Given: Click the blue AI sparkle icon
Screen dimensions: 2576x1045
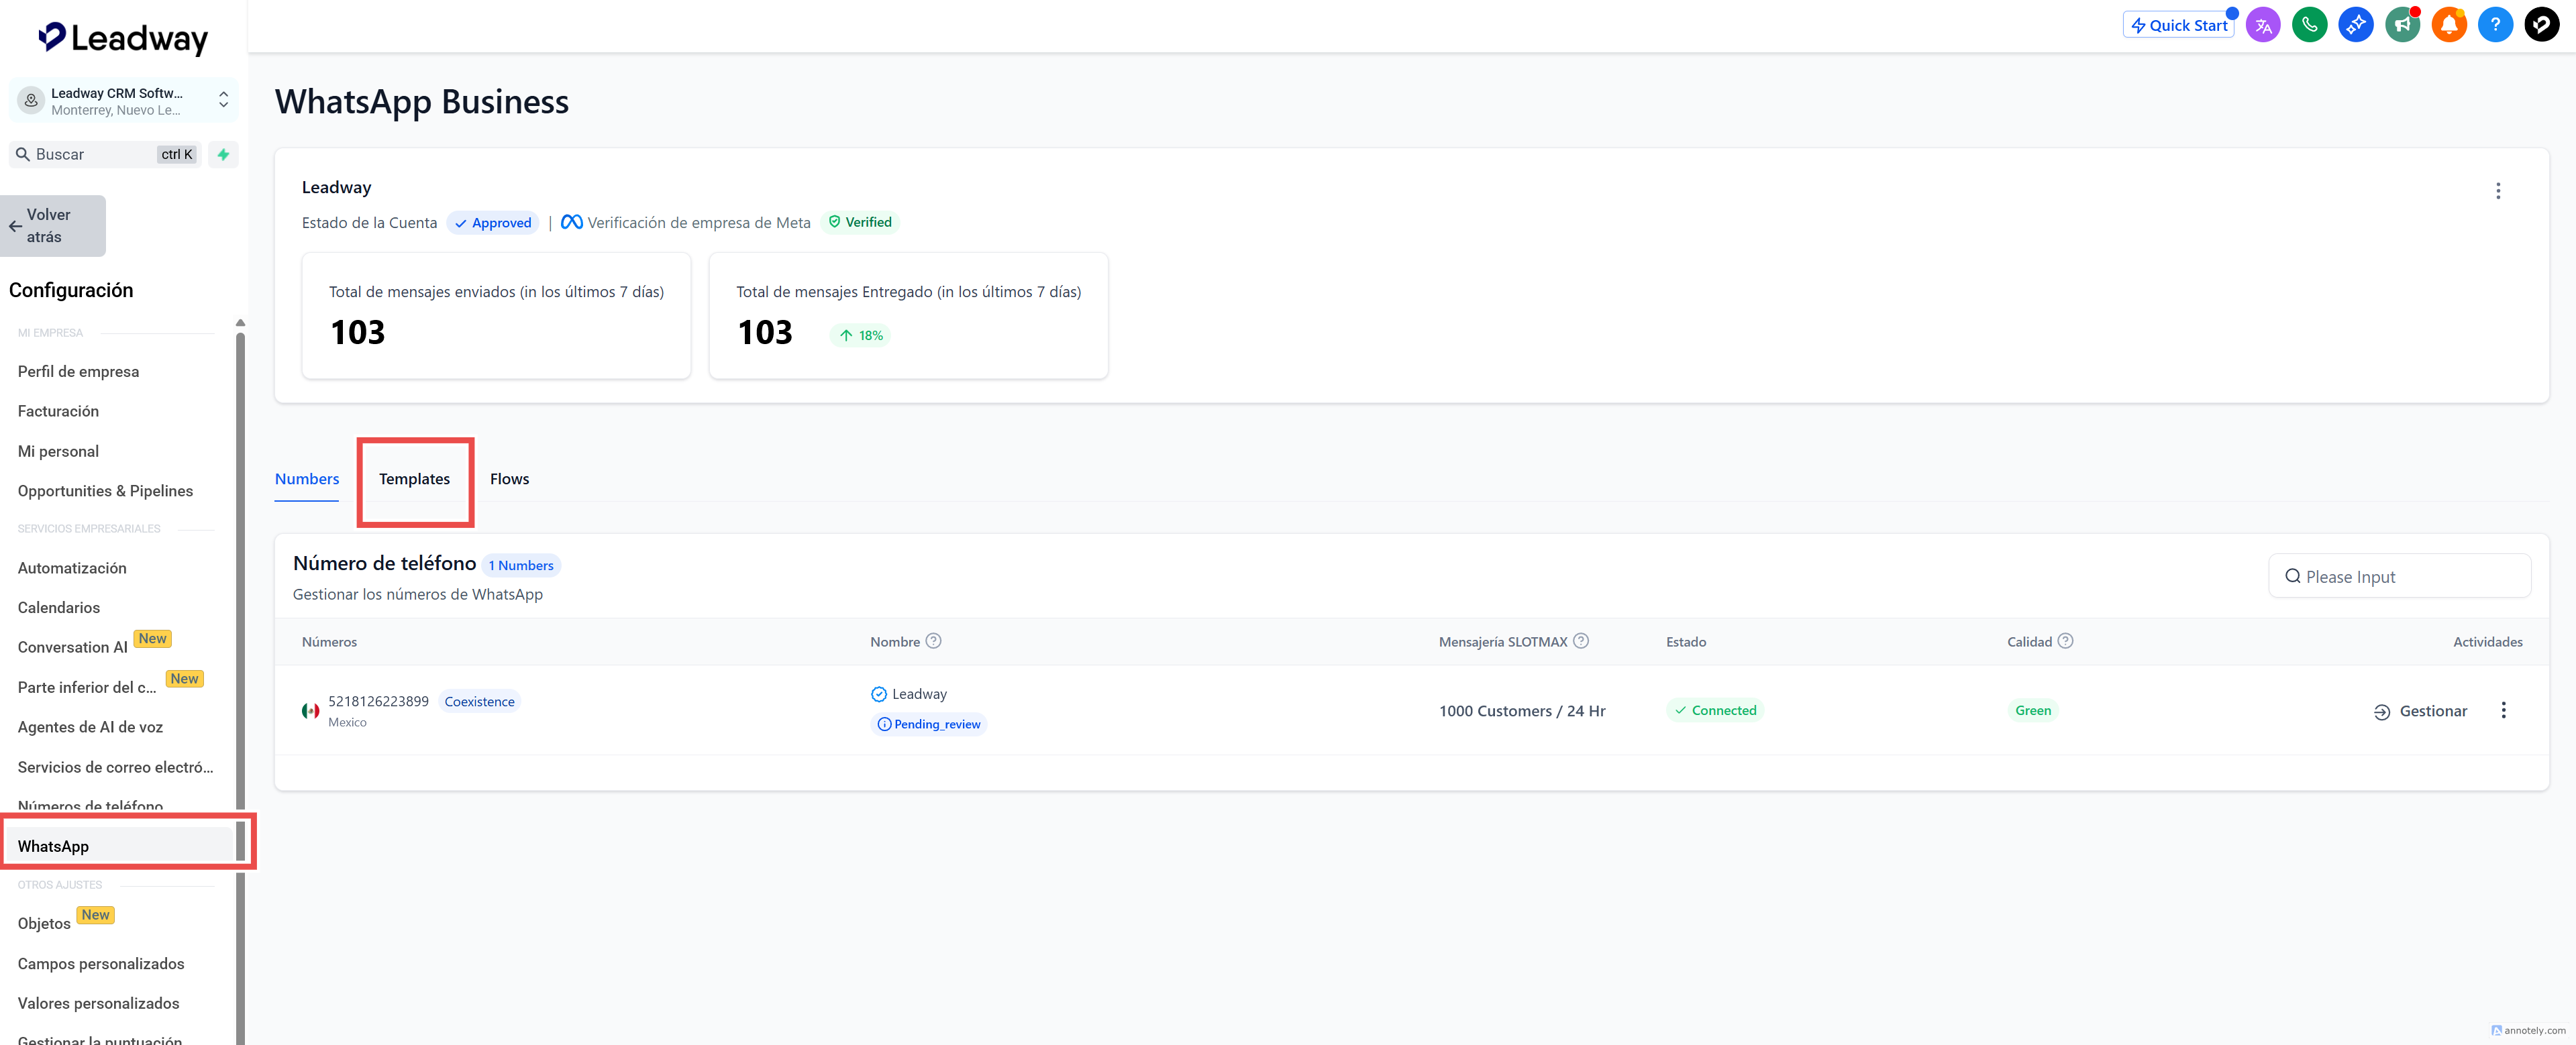Looking at the screenshot, I should pyautogui.click(x=2355, y=25).
